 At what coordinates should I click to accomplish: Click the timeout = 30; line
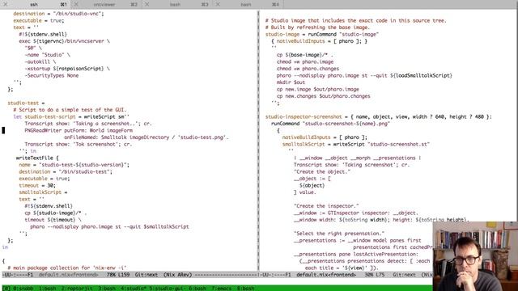pyautogui.click(x=37, y=185)
